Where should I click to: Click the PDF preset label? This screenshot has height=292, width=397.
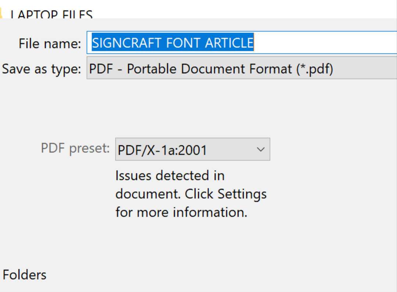coord(75,148)
